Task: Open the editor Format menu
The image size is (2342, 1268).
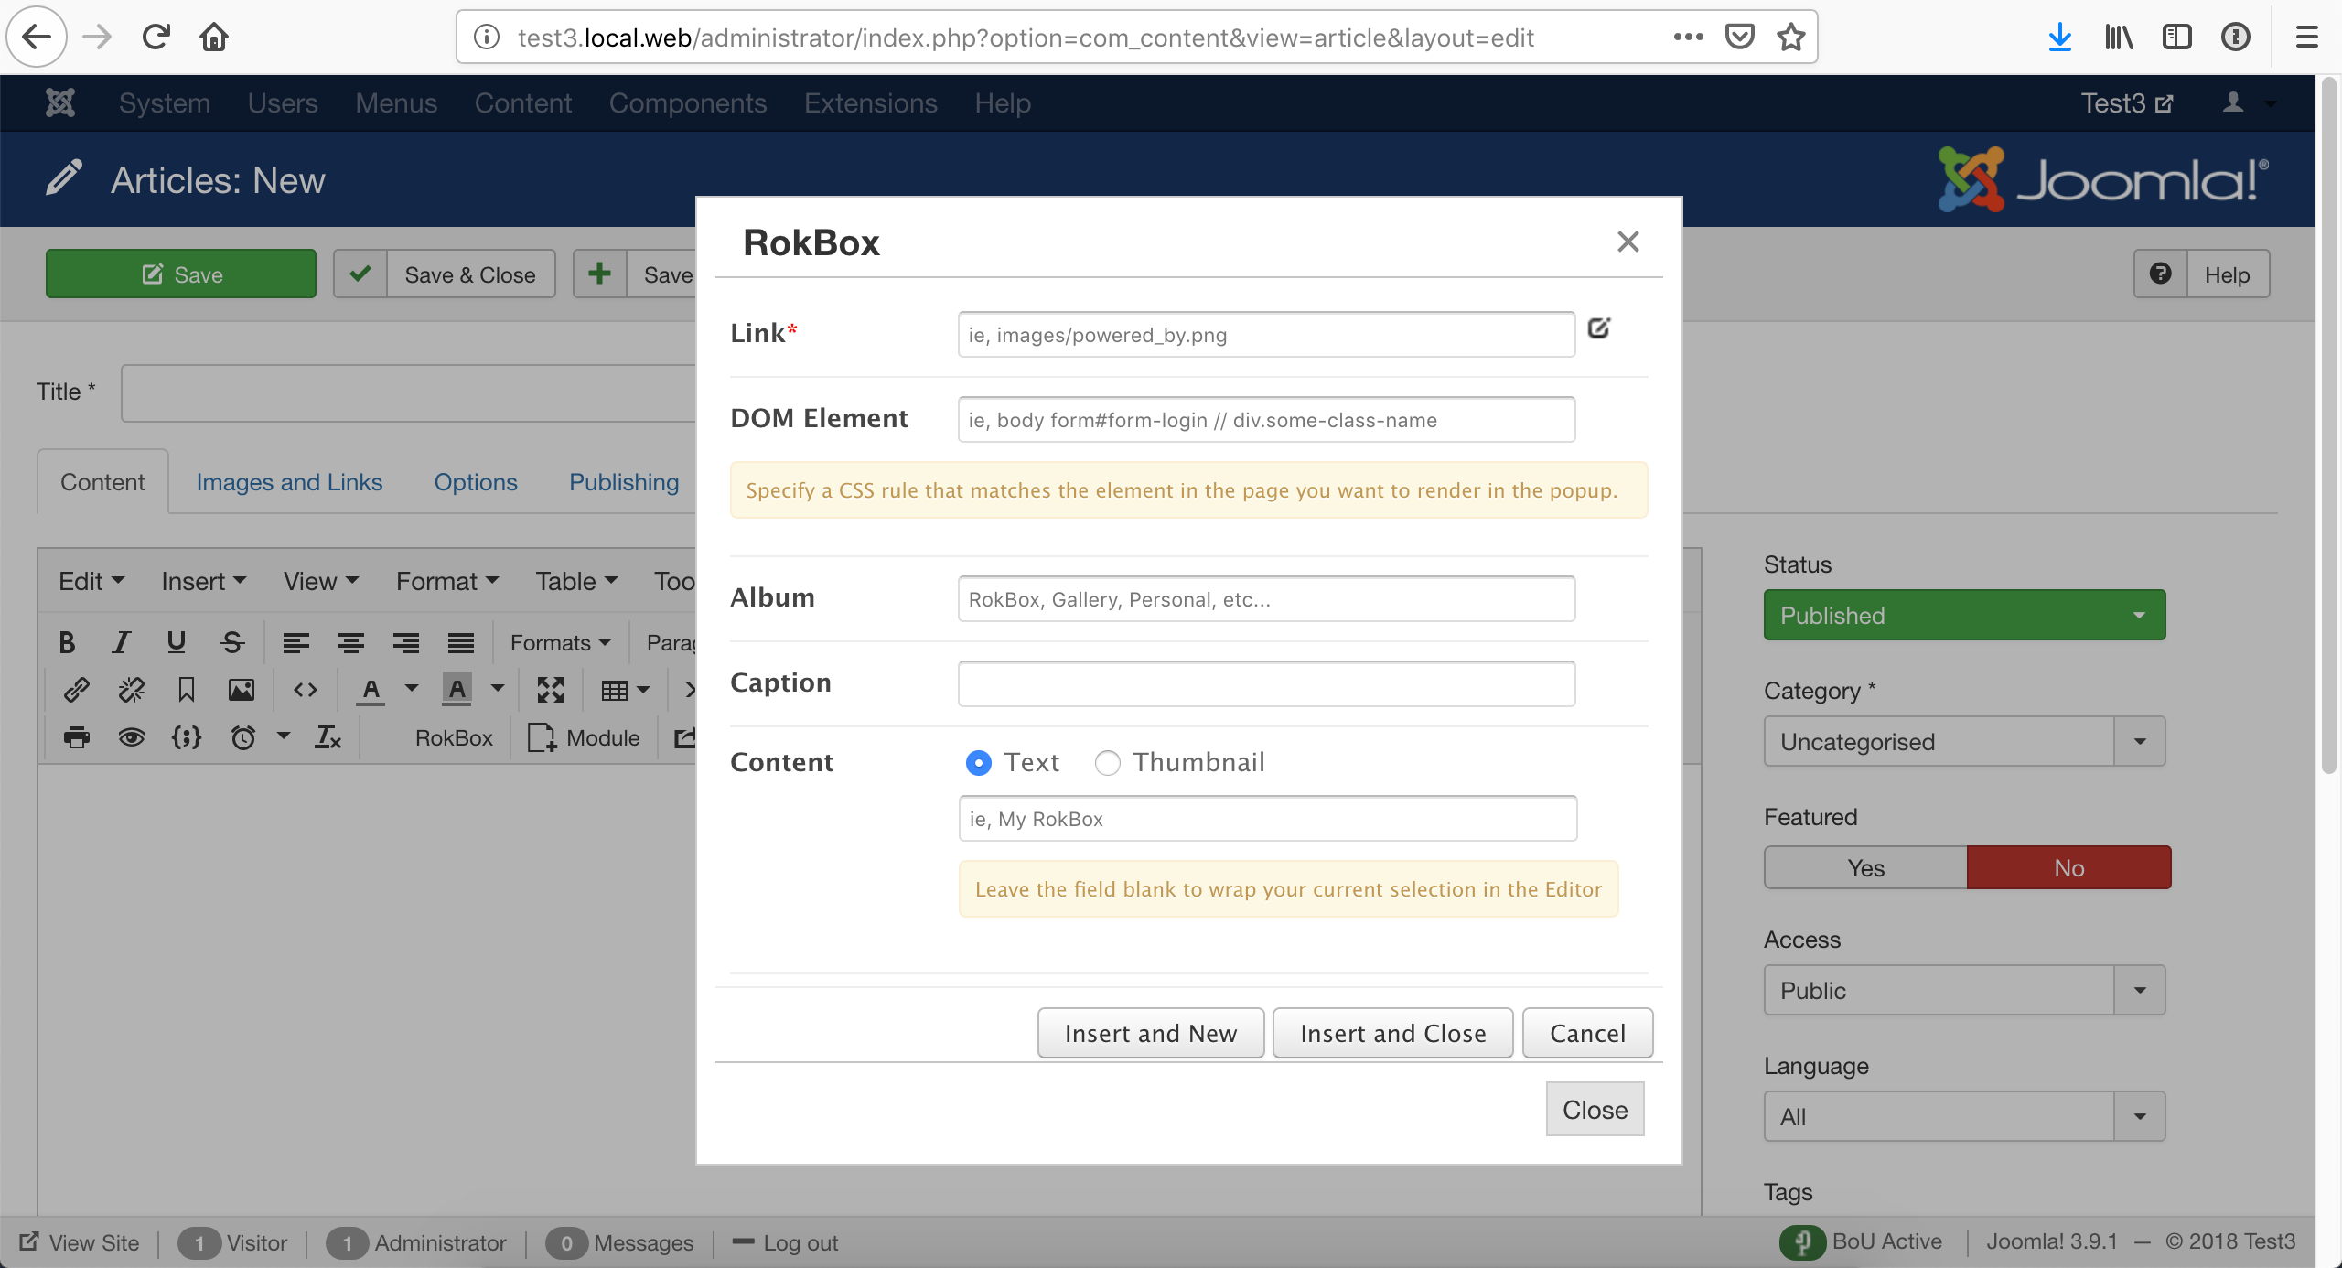Action: [x=446, y=581]
